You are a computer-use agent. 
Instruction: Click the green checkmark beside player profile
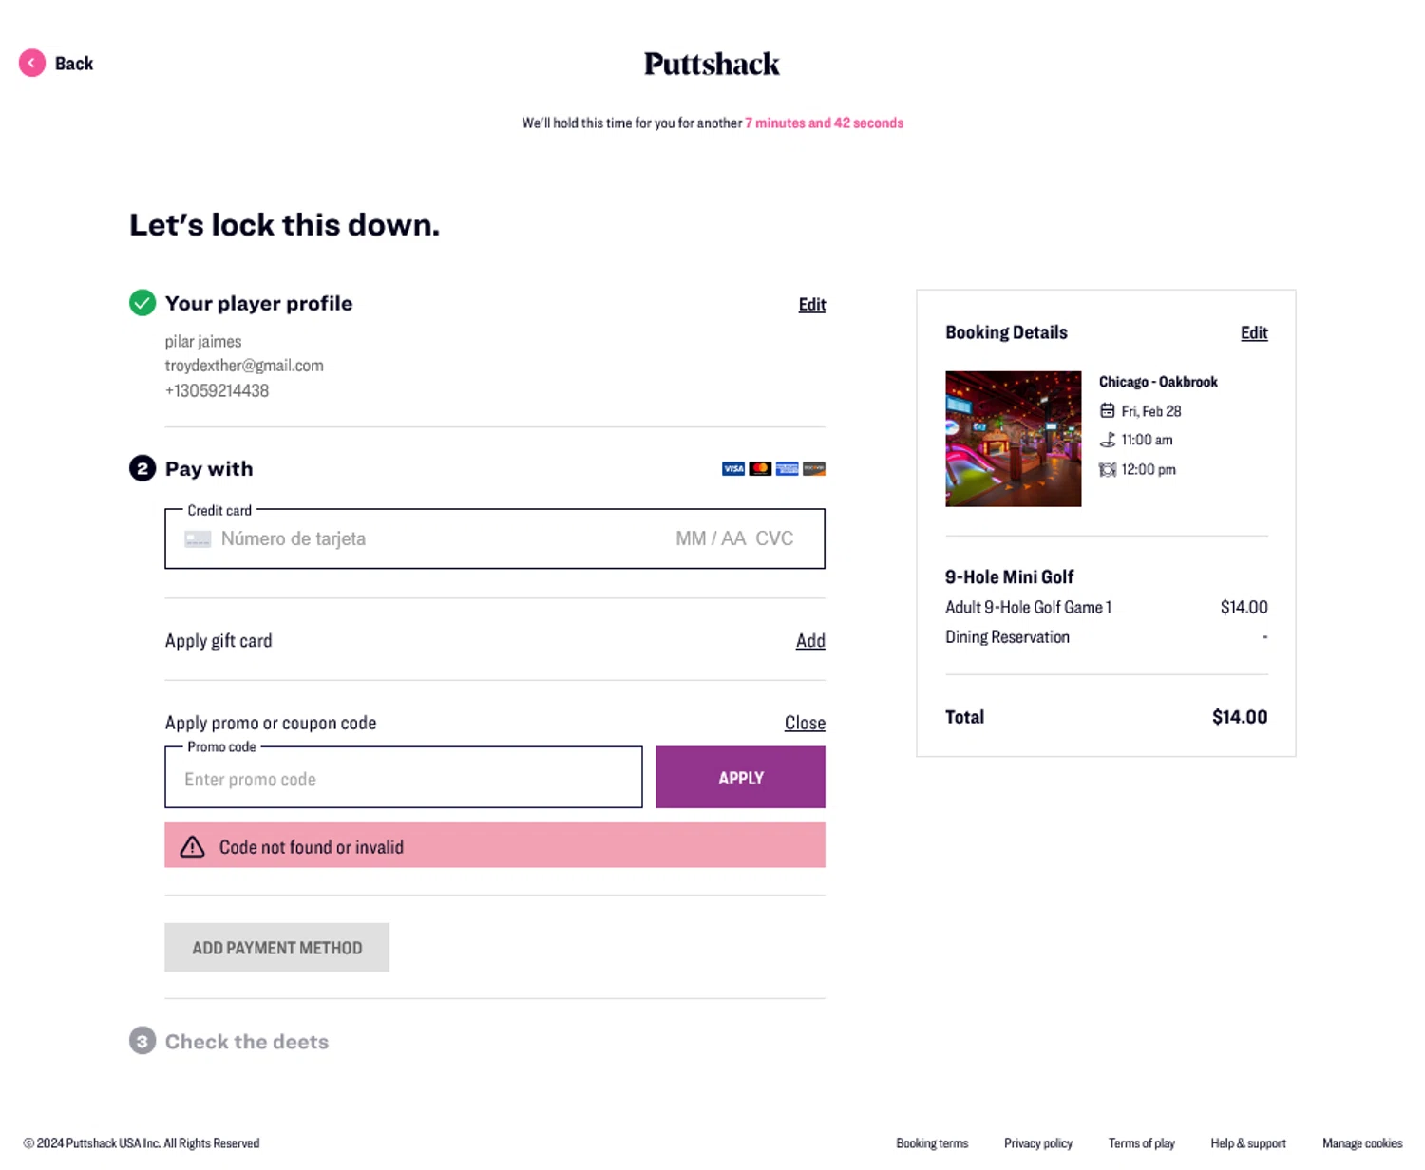click(x=142, y=303)
